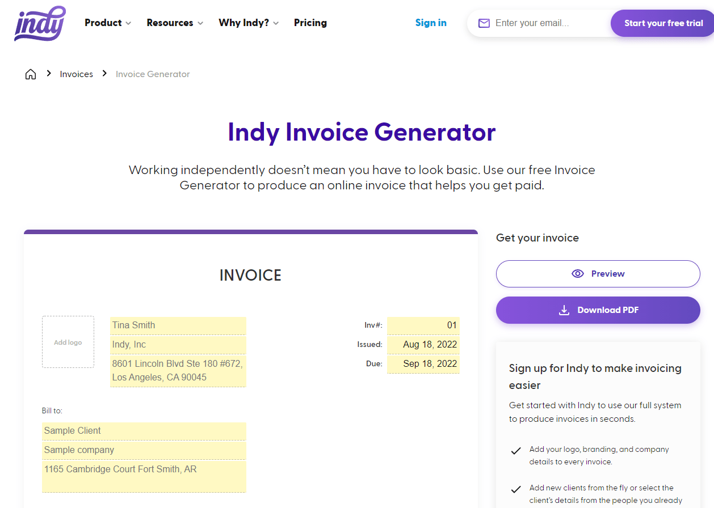Expand the Product dropdown menu
The image size is (714, 508).
(x=108, y=23)
